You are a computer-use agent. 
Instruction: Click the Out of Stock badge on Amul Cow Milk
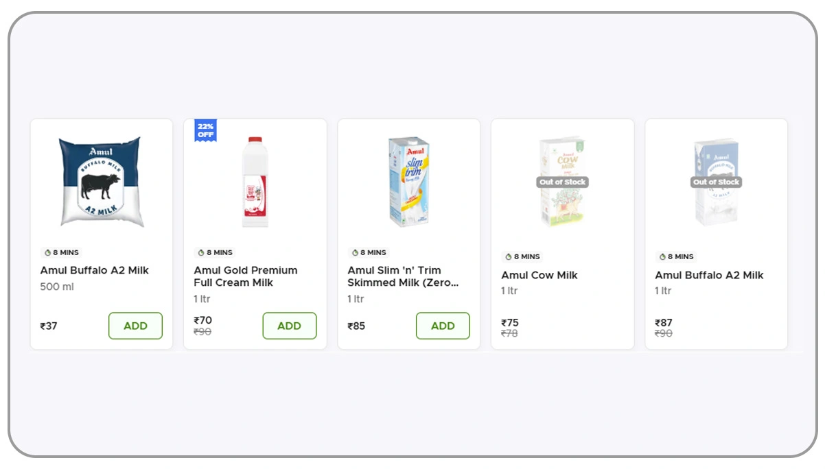(562, 182)
